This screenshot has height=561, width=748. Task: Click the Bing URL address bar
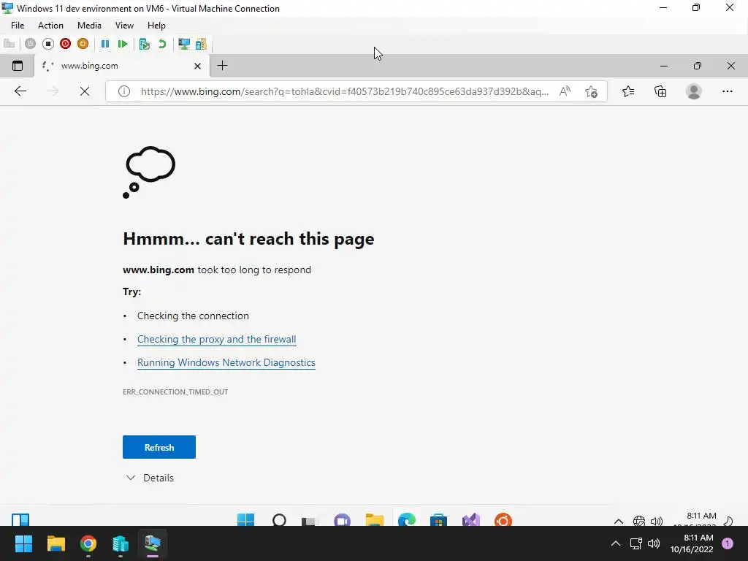(x=345, y=91)
